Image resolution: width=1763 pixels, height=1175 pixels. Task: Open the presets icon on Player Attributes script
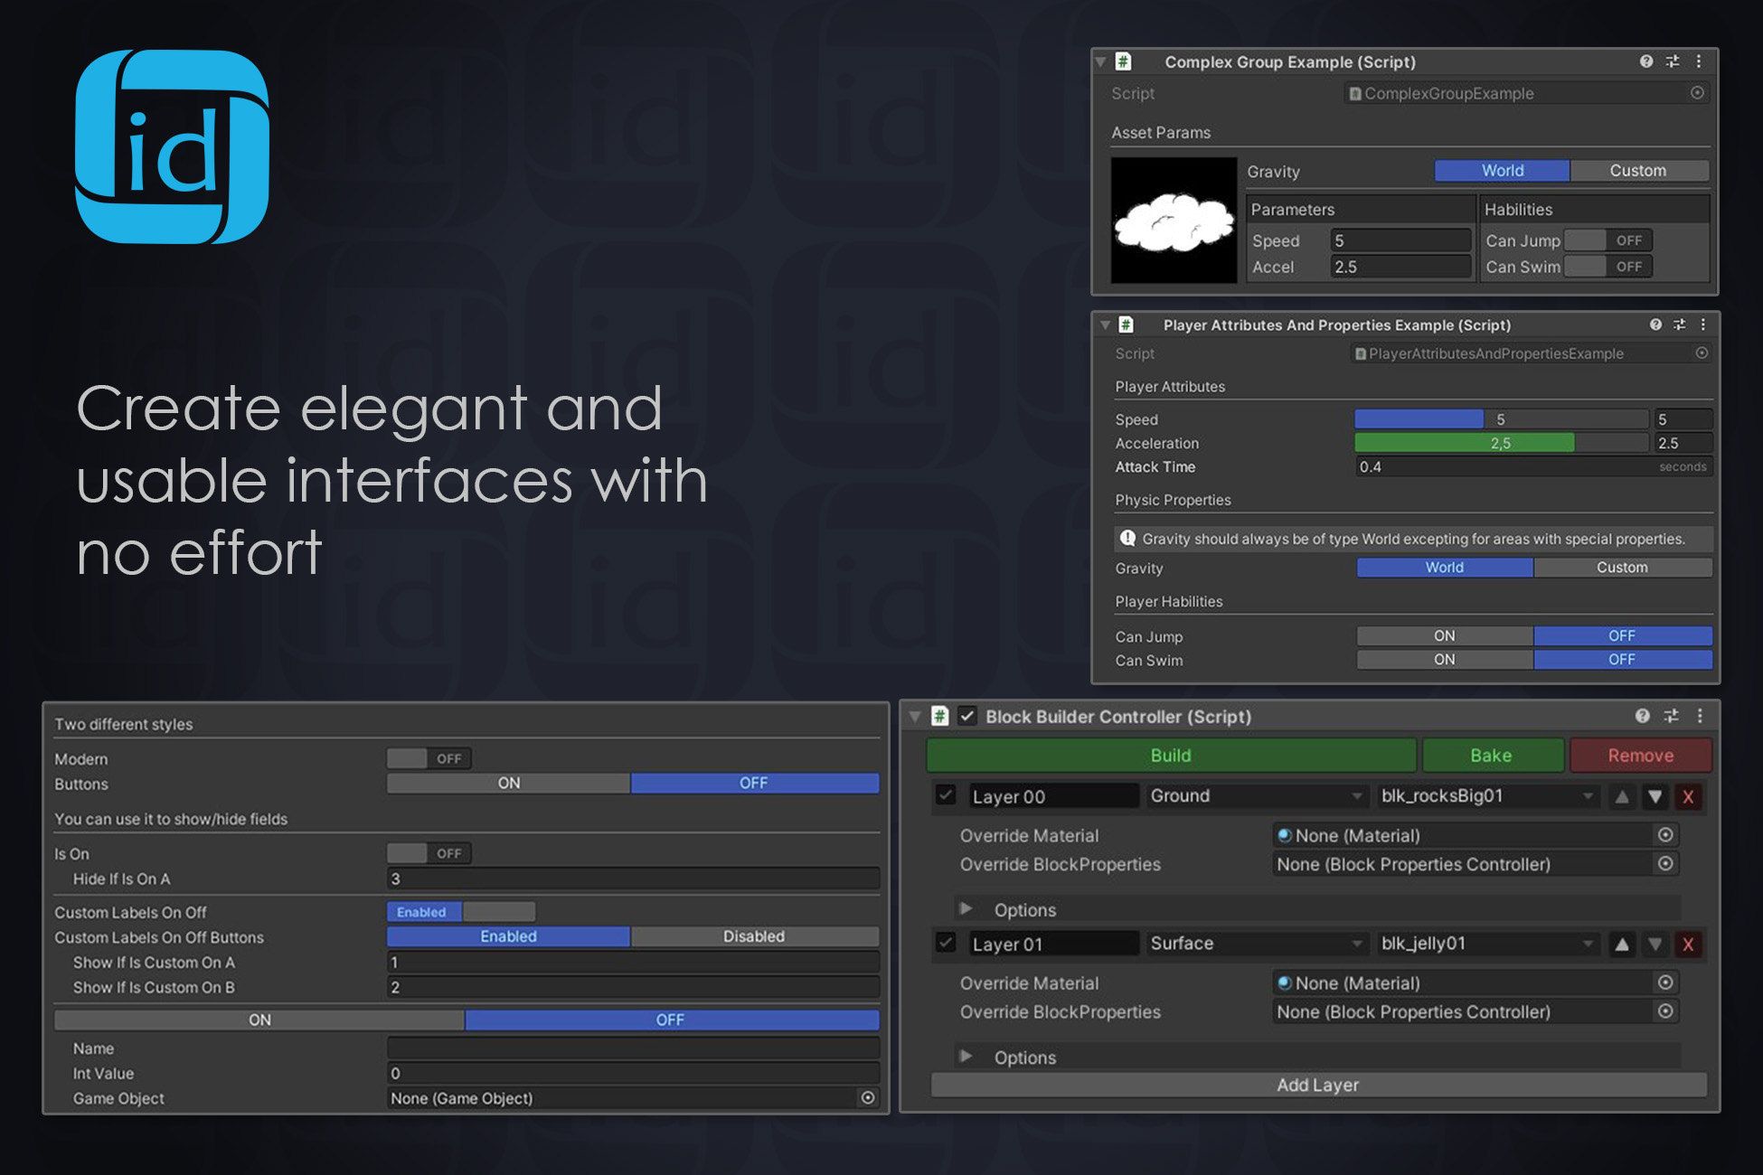click(x=1679, y=324)
